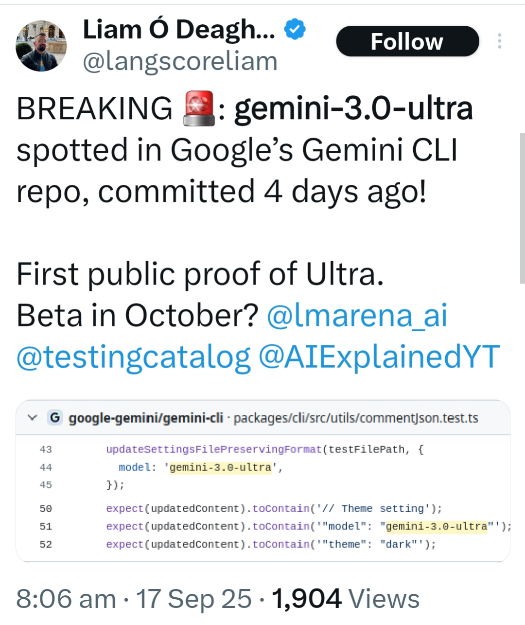Image resolution: width=525 pixels, height=625 pixels.
Task: Click the 1,904 Views count
Action: point(346,599)
